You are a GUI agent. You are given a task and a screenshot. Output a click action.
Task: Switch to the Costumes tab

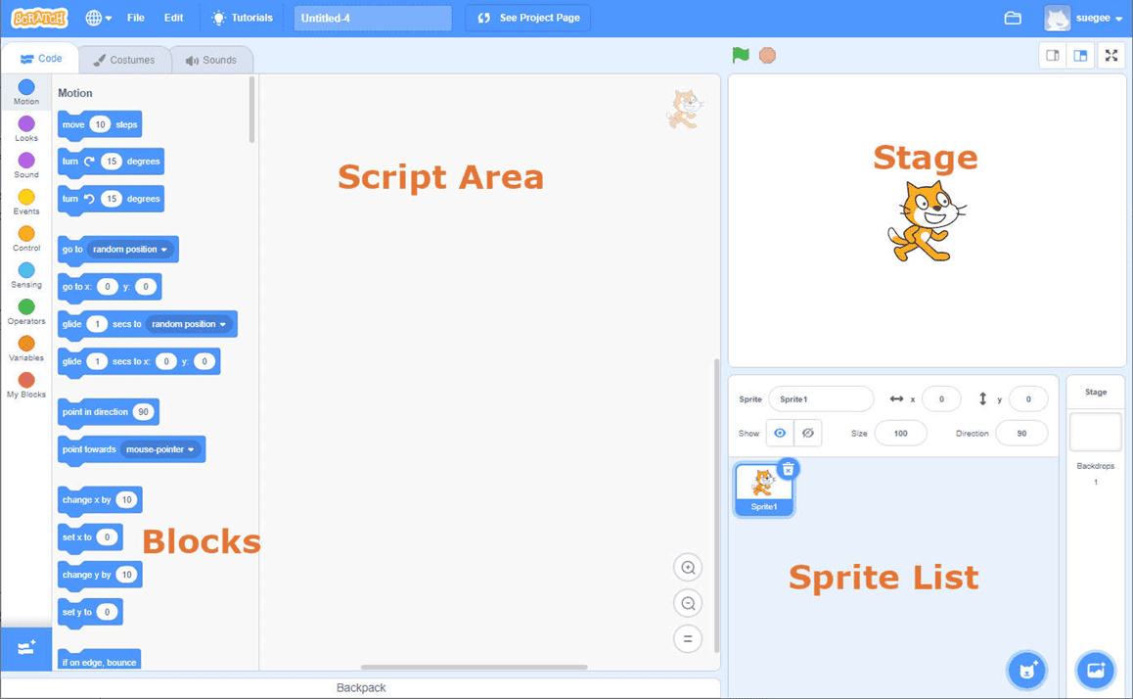(x=124, y=59)
